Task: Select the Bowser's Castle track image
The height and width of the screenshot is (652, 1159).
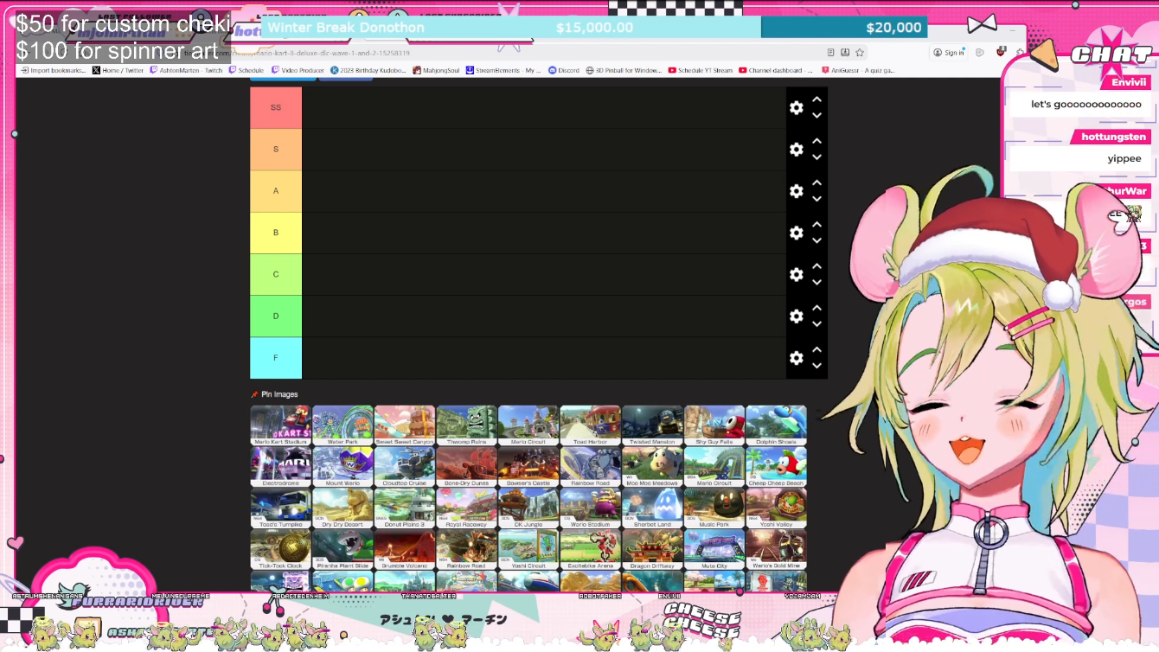Action: [528, 467]
